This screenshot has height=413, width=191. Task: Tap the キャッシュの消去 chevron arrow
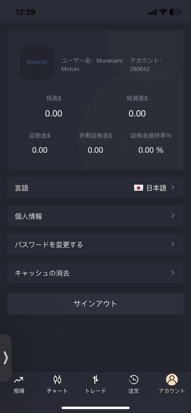[x=173, y=272]
